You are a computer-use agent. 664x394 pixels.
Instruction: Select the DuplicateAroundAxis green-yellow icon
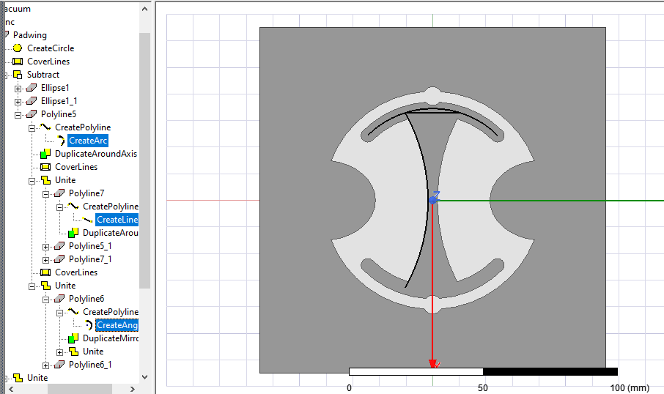[45, 154]
